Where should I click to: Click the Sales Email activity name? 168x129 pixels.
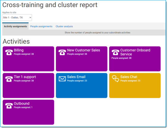point(76,77)
